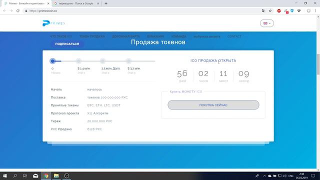Open Chrome's three-dot menu
The width and height of the screenshot is (320, 180).
(x=315, y=11)
